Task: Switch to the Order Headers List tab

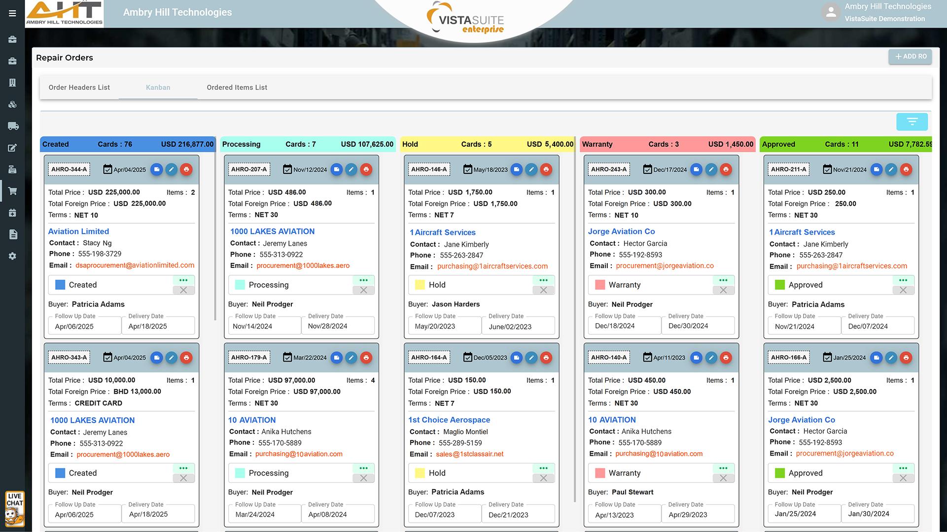Action: pos(79,87)
